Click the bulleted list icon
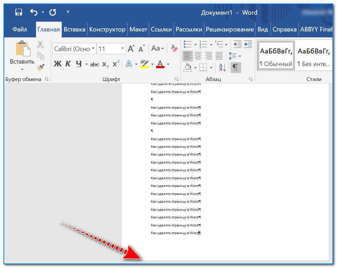This screenshot has height=268, width=337. pyautogui.click(x=188, y=44)
